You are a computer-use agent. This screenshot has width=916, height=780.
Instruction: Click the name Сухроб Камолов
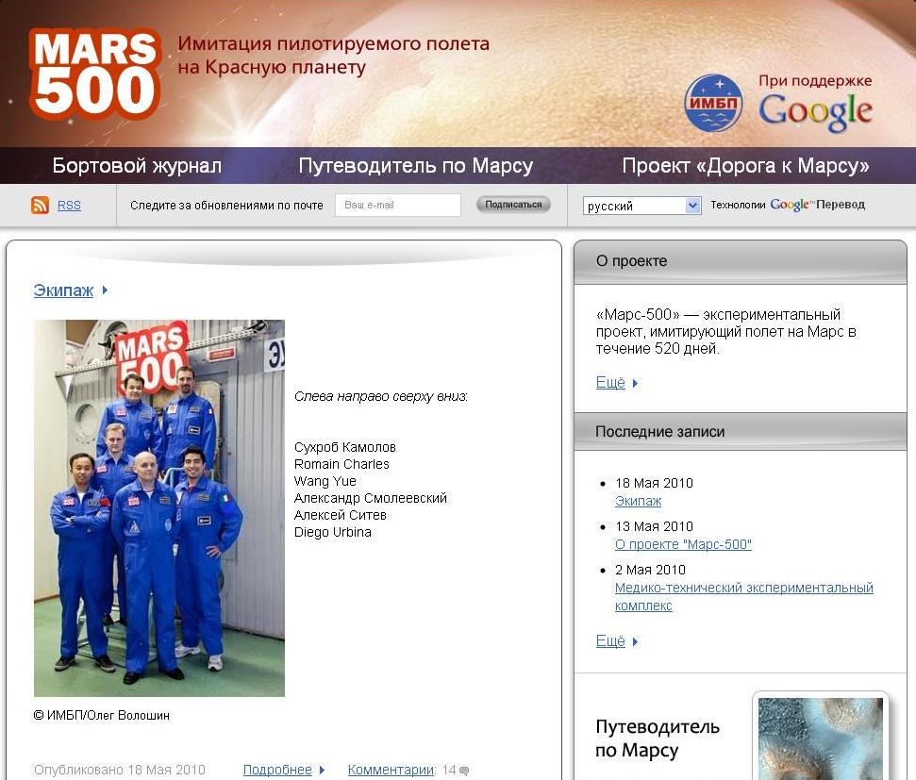tap(344, 448)
